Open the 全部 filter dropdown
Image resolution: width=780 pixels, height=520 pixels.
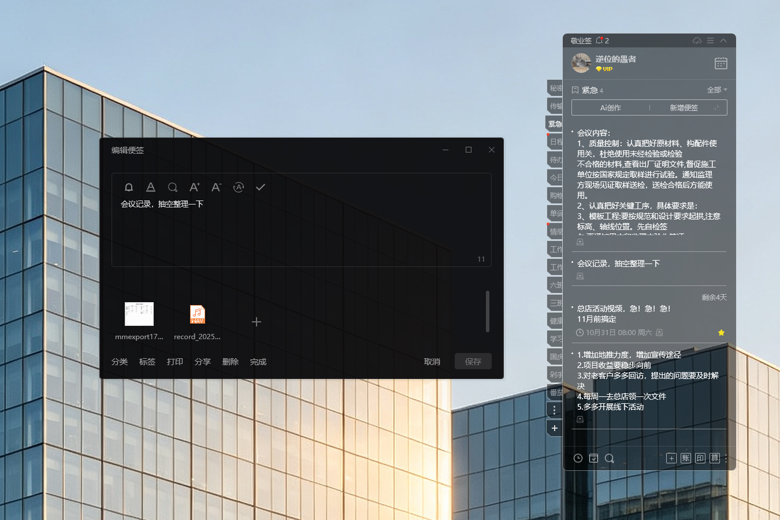717,90
